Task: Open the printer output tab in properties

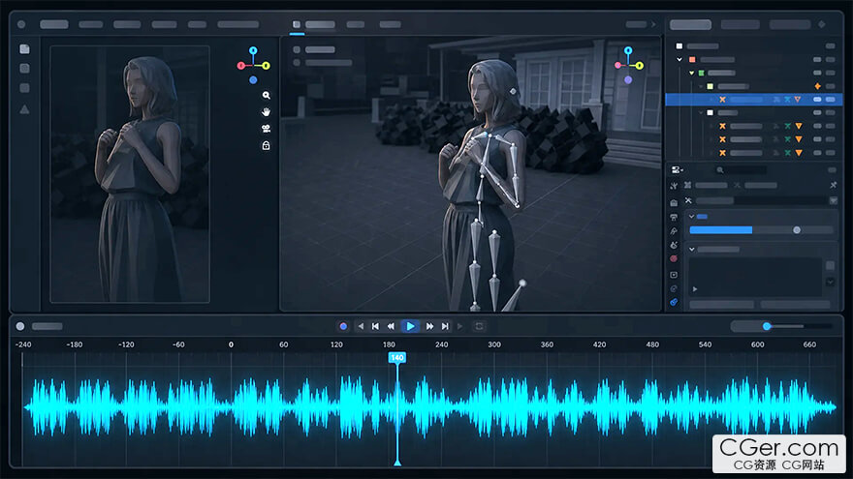Action: pyautogui.click(x=674, y=217)
